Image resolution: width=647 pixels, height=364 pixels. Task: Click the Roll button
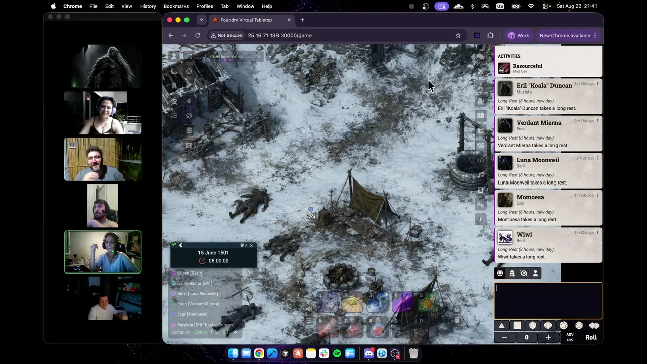(x=591, y=337)
